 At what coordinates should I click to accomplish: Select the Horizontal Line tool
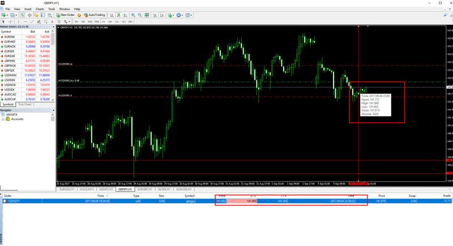pos(25,21)
